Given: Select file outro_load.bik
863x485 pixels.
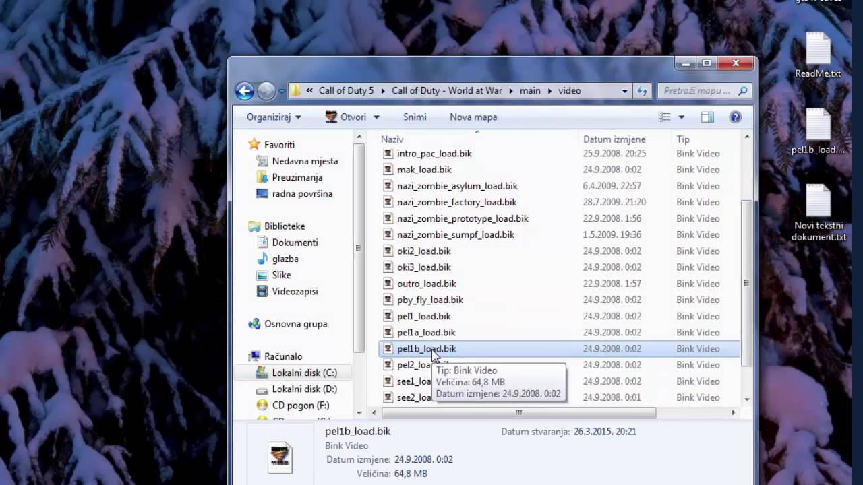Looking at the screenshot, I should point(426,284).
